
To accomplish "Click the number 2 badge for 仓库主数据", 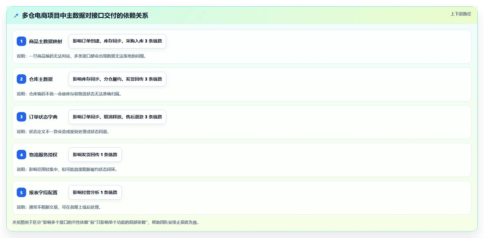I will [21, 79].
